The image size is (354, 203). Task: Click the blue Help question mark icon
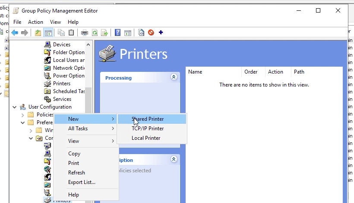117,32
